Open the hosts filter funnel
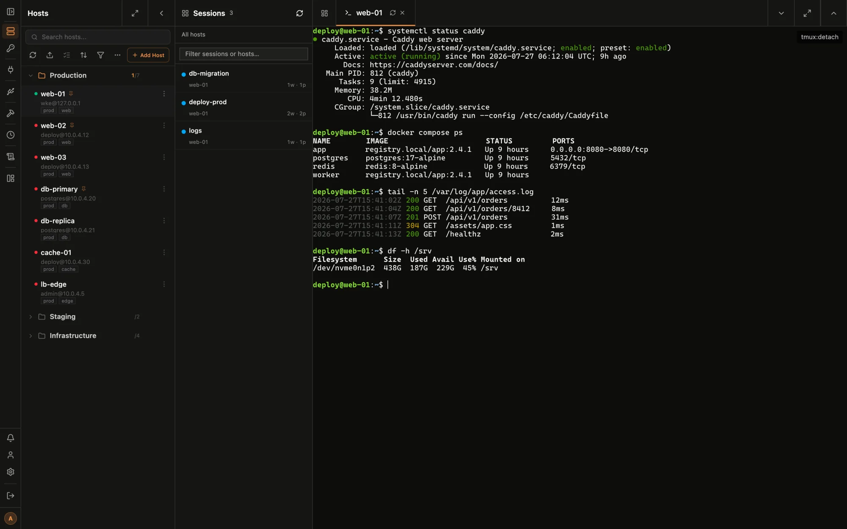The height and width of the screenshot is (529, 847). 100,55
